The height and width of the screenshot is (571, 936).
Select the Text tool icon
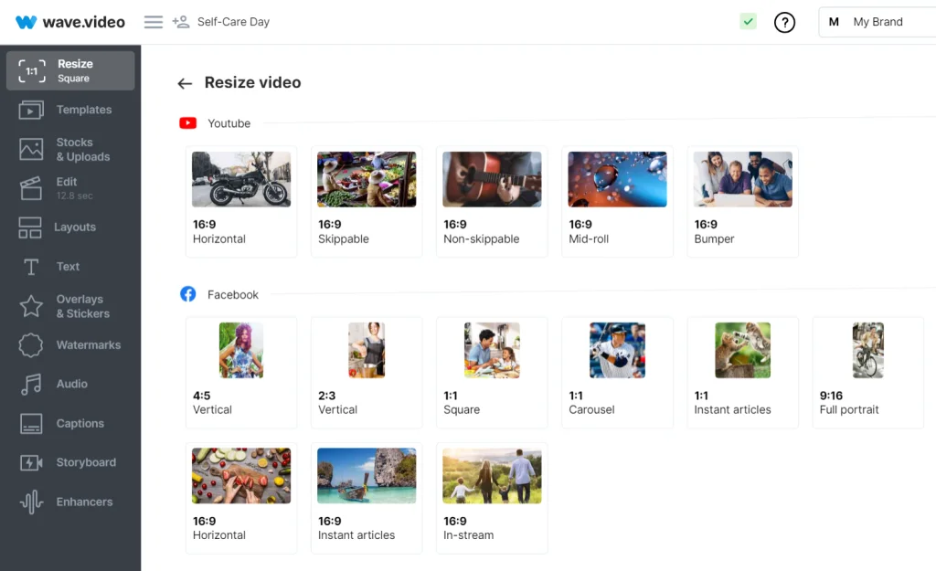(x=31, y=267)
